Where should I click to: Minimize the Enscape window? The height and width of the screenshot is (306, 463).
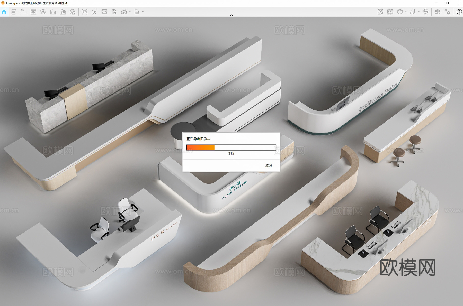436,3
